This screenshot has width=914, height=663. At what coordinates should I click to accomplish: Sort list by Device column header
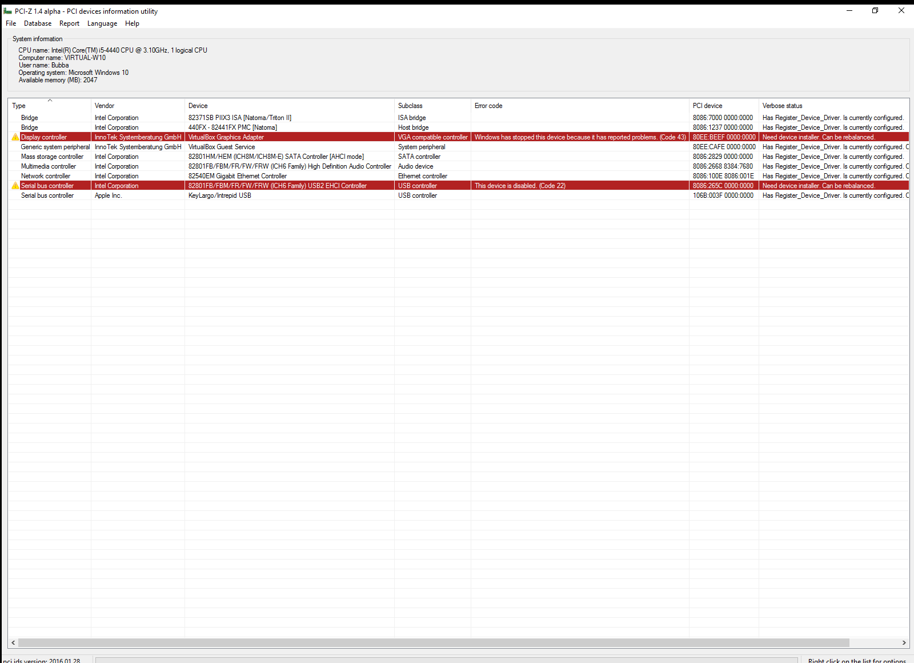pyautogui.click(x=290, y=106)
